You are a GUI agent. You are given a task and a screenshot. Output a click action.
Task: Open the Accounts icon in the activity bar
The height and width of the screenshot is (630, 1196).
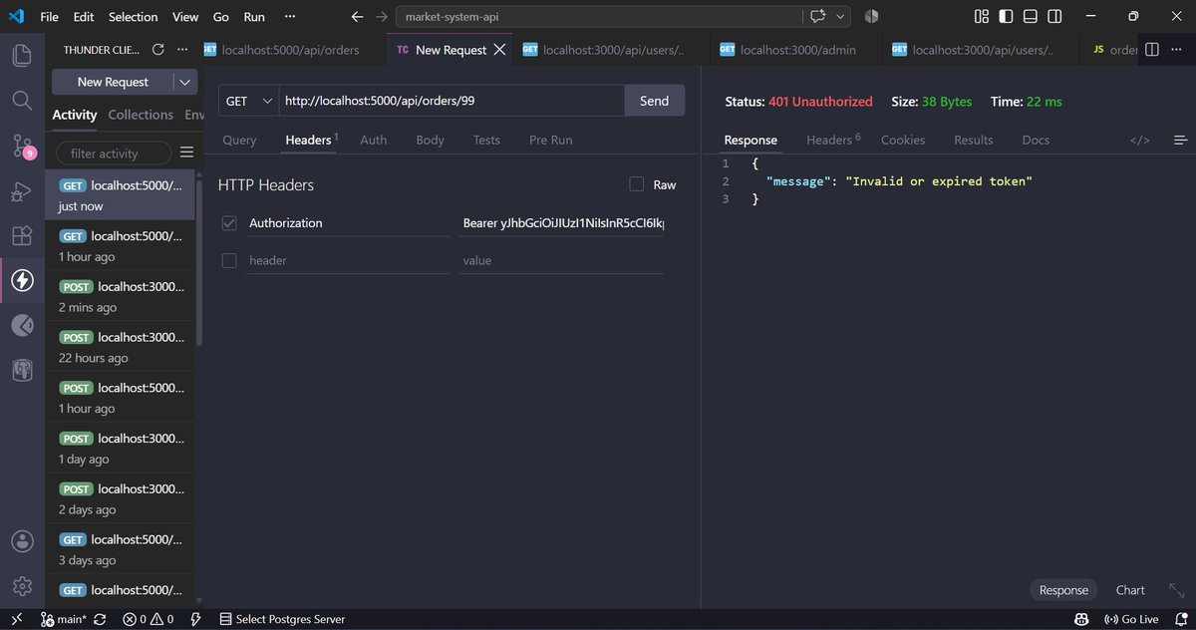22,541
